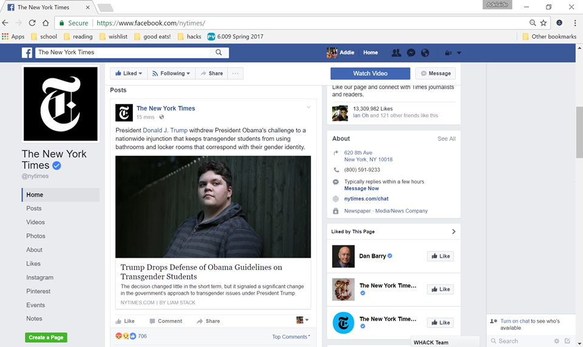Click the Facebook logo icon

click(x=27, y=52)
